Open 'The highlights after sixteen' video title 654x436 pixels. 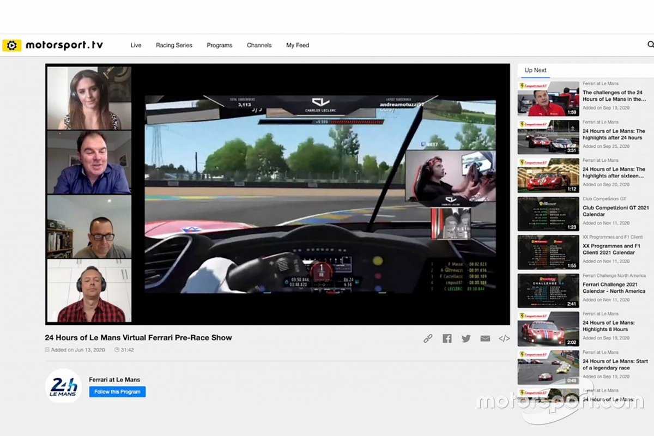[614, 173]
